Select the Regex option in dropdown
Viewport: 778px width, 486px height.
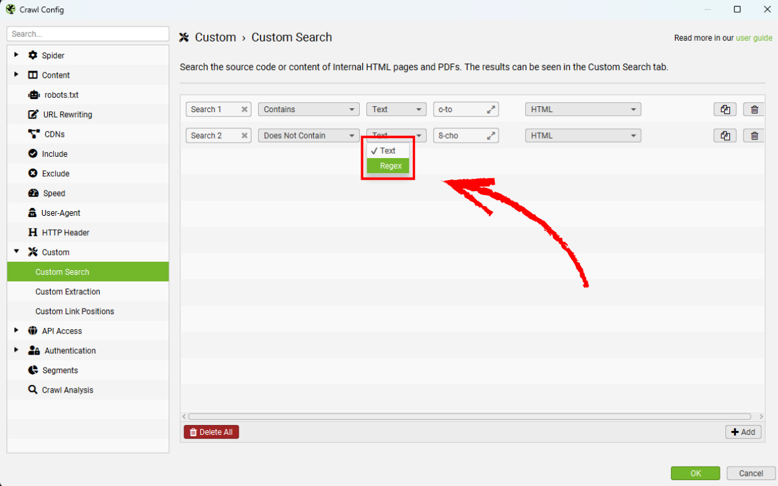(x=390, y=166)
